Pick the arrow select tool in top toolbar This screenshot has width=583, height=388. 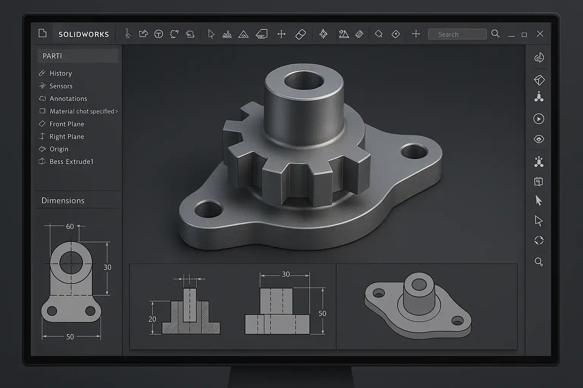point(211,34)
